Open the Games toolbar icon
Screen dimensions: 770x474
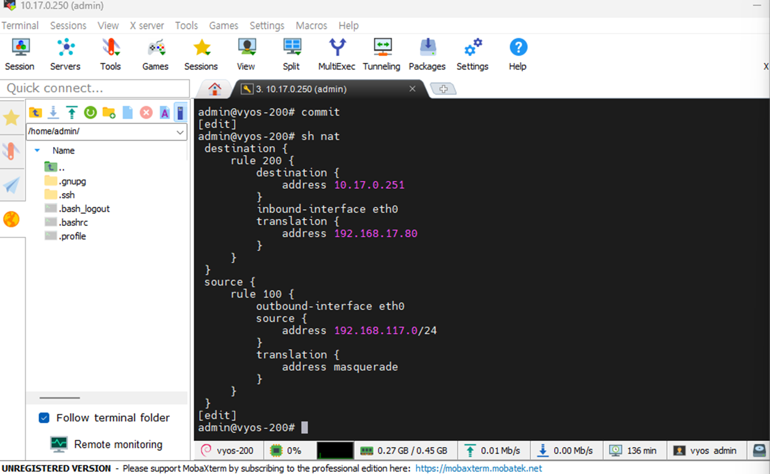click(156, 55)
